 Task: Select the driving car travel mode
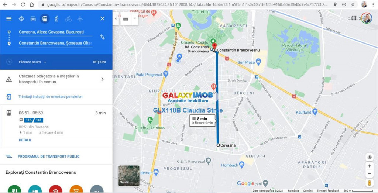33,18
